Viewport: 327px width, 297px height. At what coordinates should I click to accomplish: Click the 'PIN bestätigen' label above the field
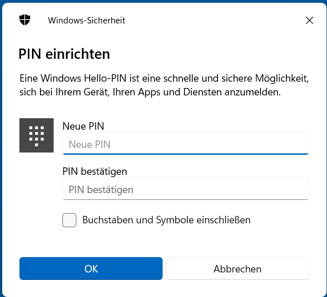95,171
